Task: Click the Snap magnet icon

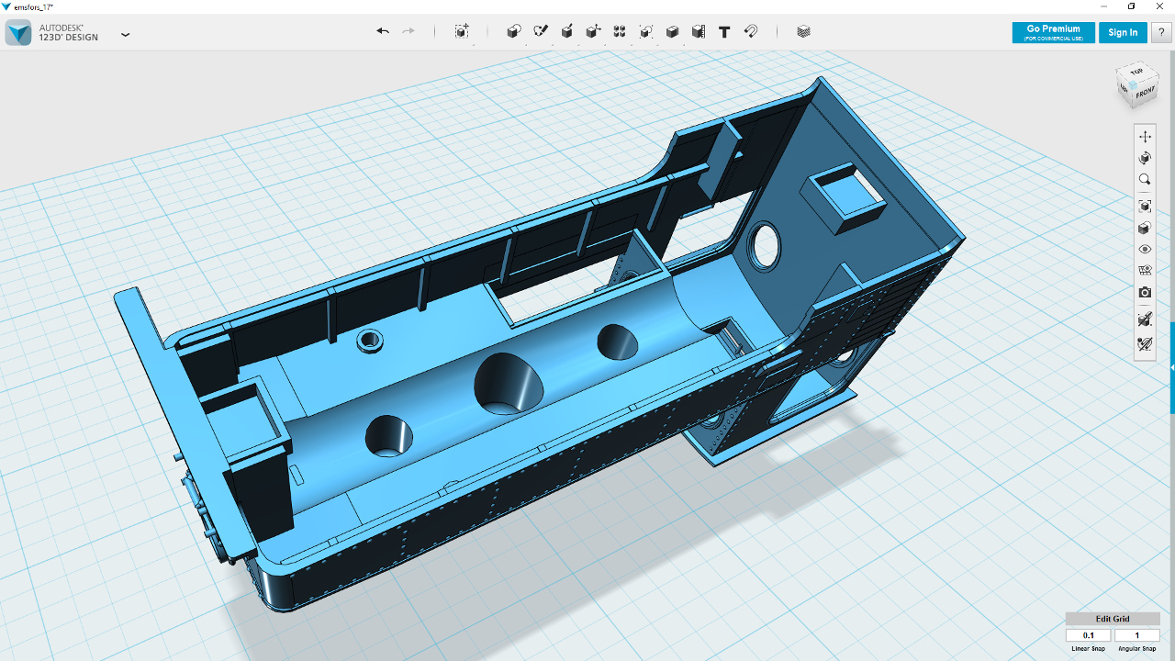Action: 751,31
